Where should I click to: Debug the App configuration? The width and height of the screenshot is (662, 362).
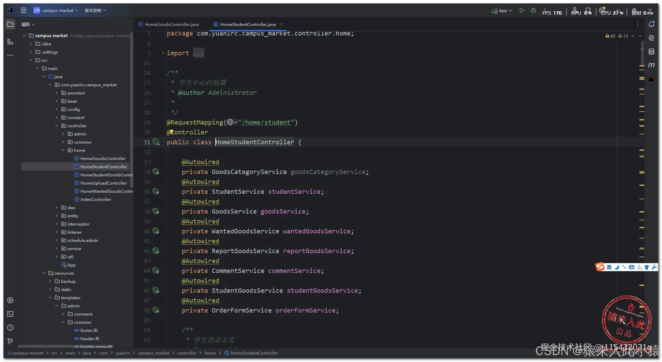533,11
